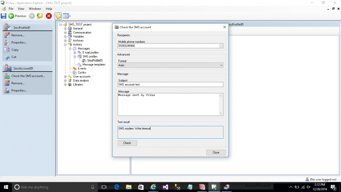Expand the Archives tree node
The width and height of the screenshot is (341, 192).
point(65,41)
